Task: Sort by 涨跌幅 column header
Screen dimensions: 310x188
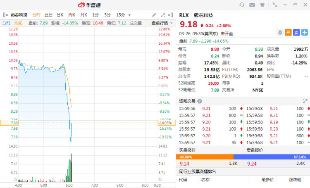Action: (x=295, y=179)
